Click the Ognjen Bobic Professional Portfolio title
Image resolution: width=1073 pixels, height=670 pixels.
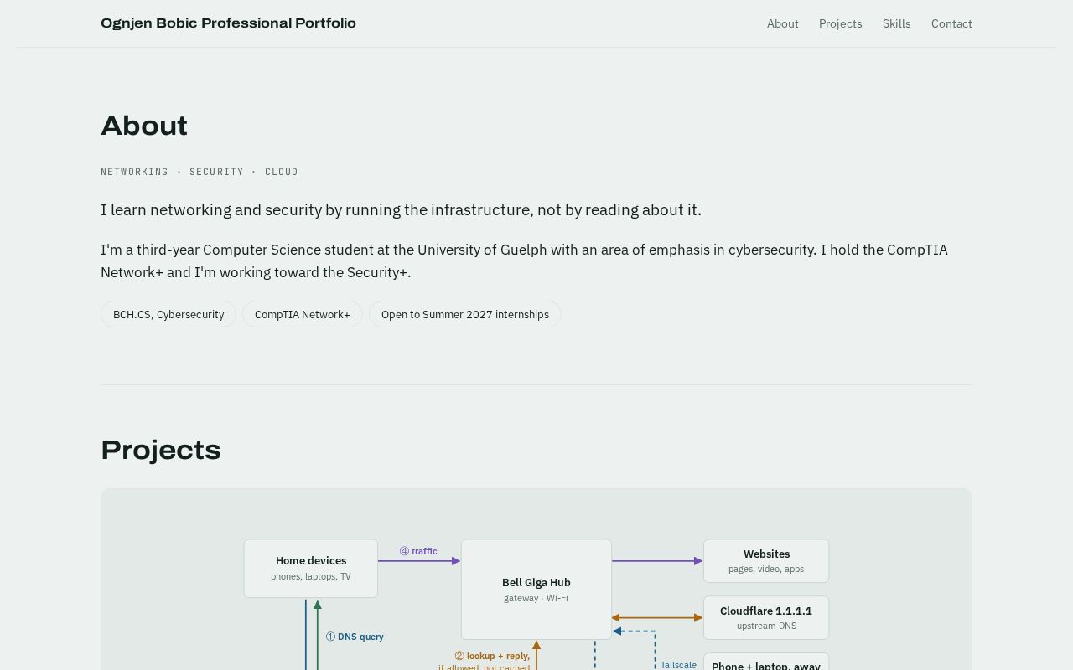tap(228, 23)
